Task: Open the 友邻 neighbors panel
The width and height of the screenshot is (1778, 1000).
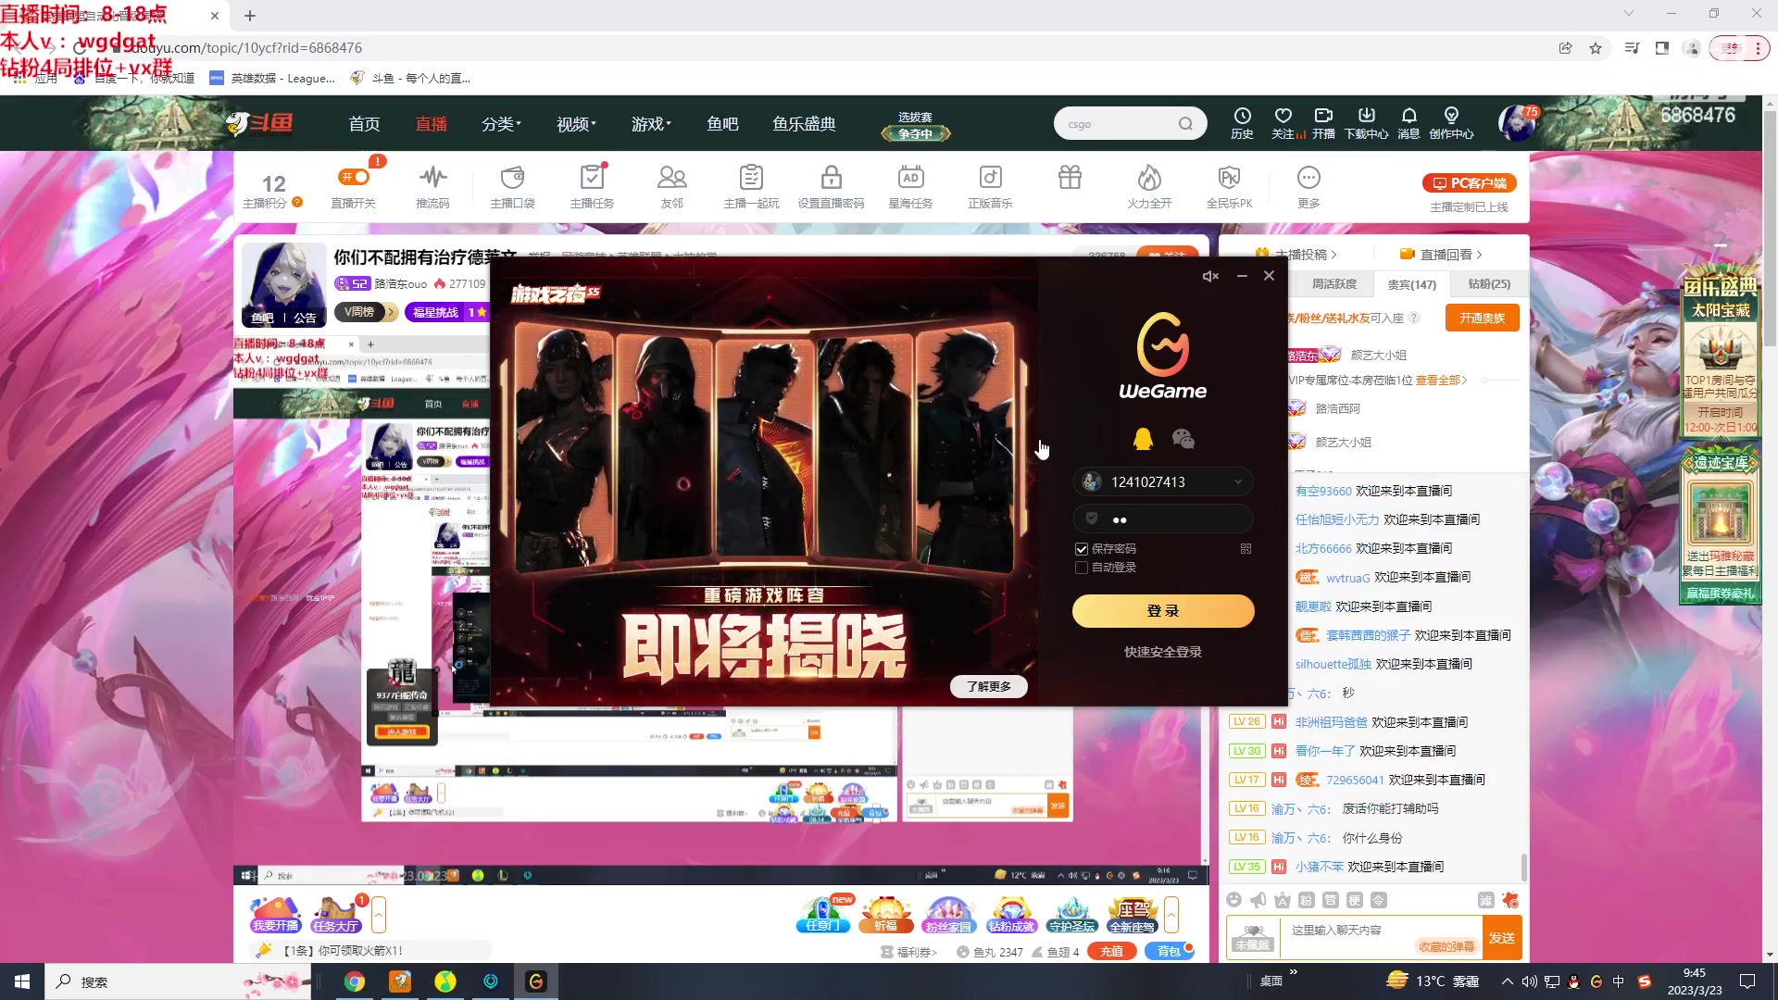Action: [x=671, y=185]
